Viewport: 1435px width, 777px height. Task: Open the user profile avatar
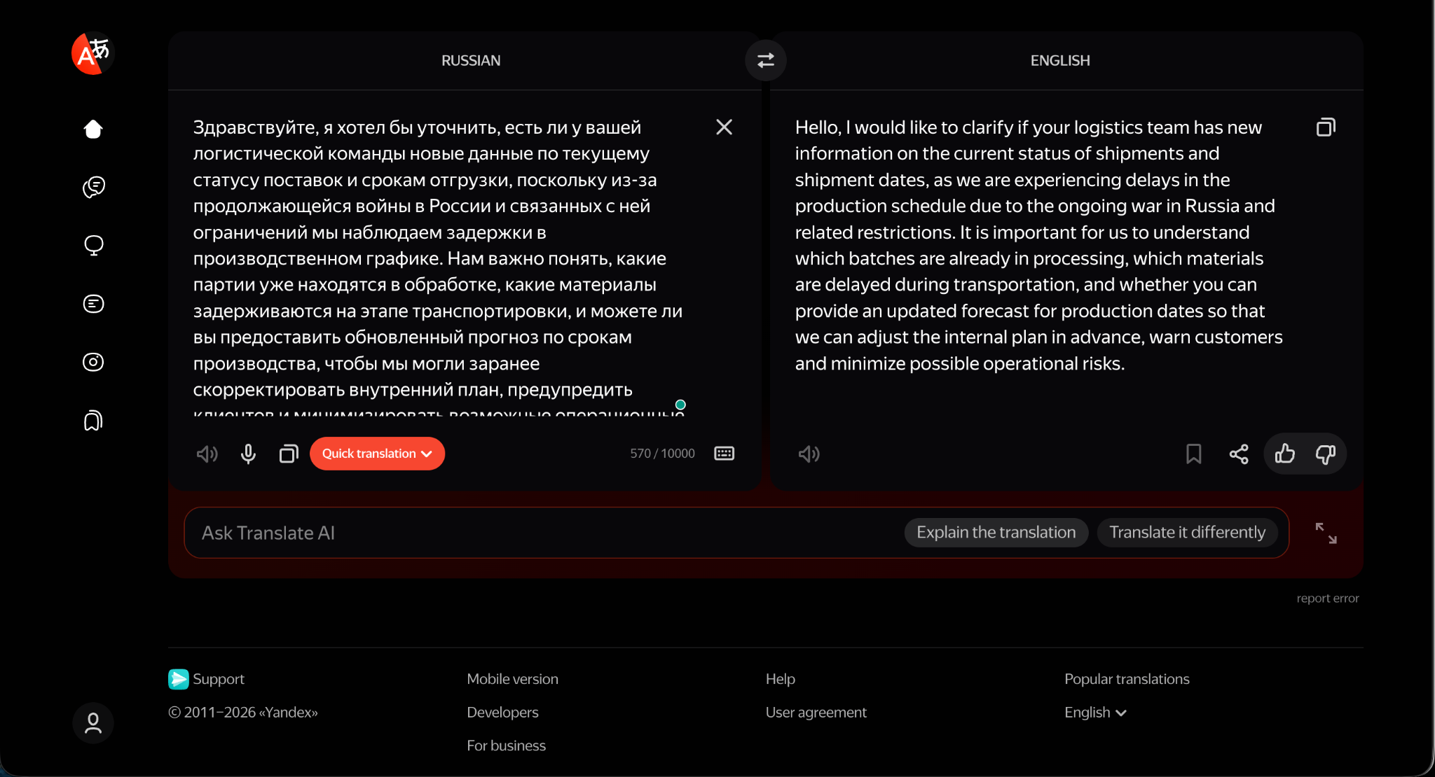coord(93,723)
